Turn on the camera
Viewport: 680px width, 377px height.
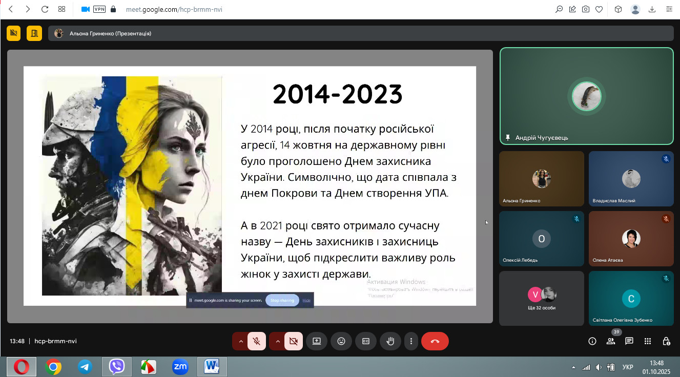click(x=294, y=341)
